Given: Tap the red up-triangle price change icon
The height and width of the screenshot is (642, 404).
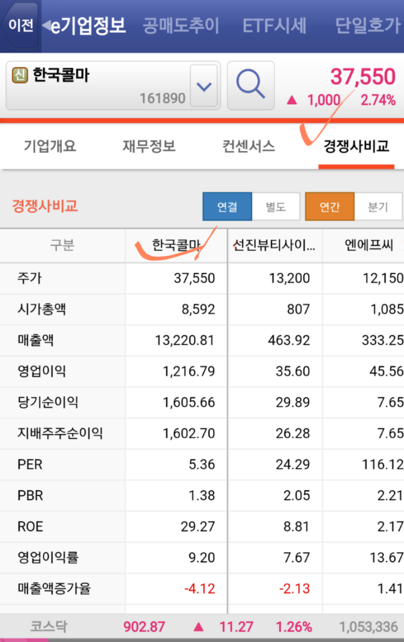Looking at the screenshot, I should (292, 100).
